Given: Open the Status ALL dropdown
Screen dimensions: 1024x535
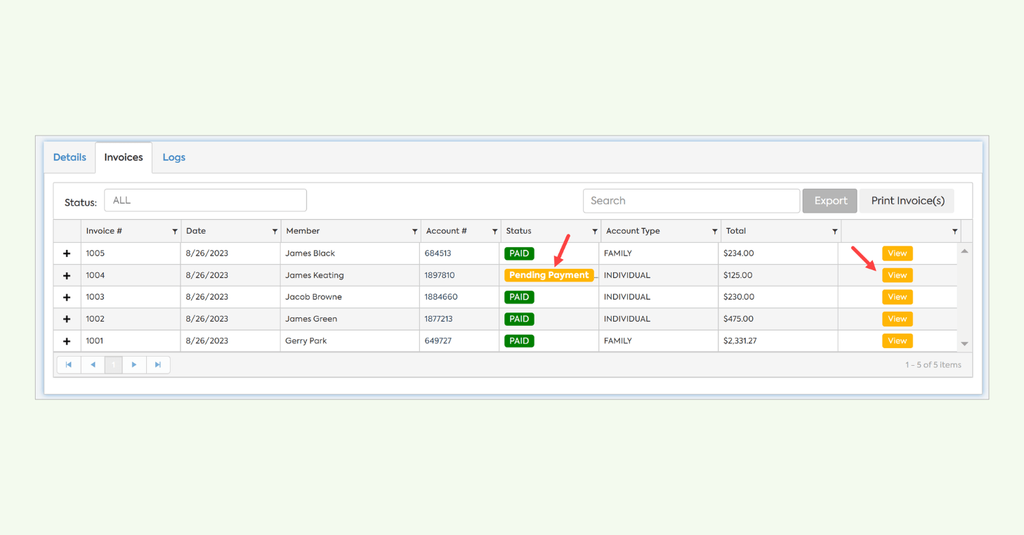Looking at the screenshot, I should point(205,201).
